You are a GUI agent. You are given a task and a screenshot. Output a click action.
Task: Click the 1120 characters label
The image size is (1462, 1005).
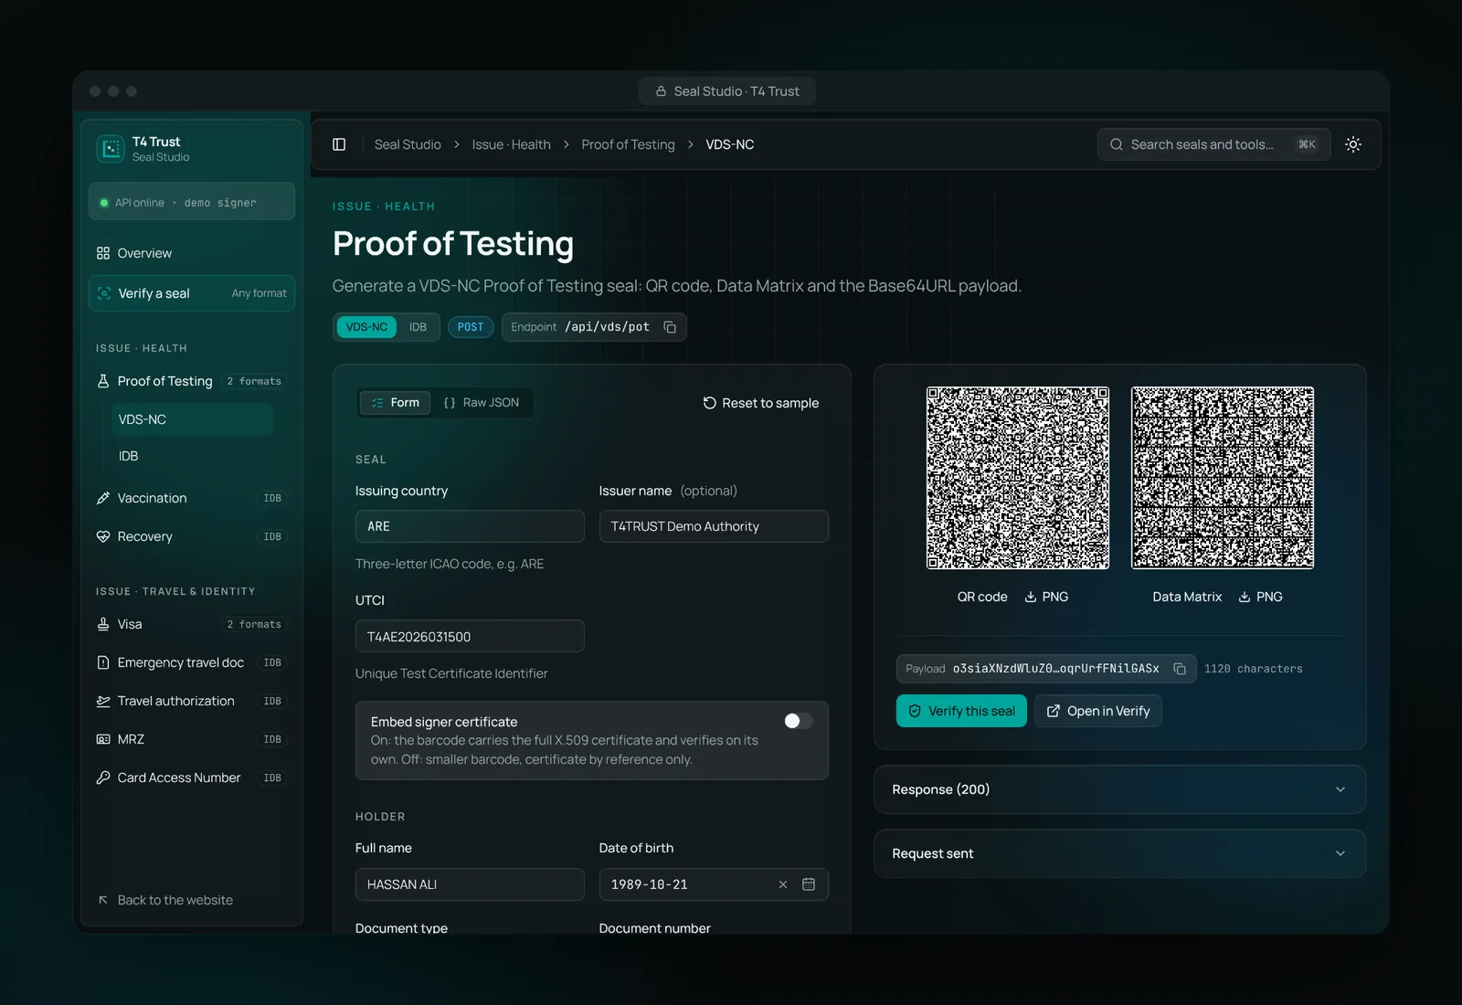(x=1253, y=669)
